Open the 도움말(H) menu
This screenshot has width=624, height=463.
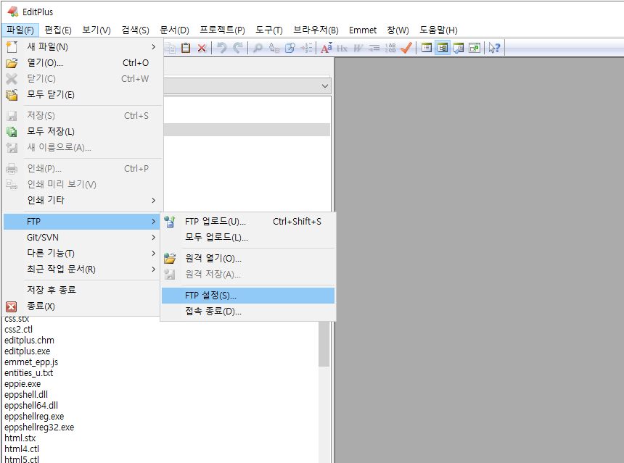tap(438, 30)
